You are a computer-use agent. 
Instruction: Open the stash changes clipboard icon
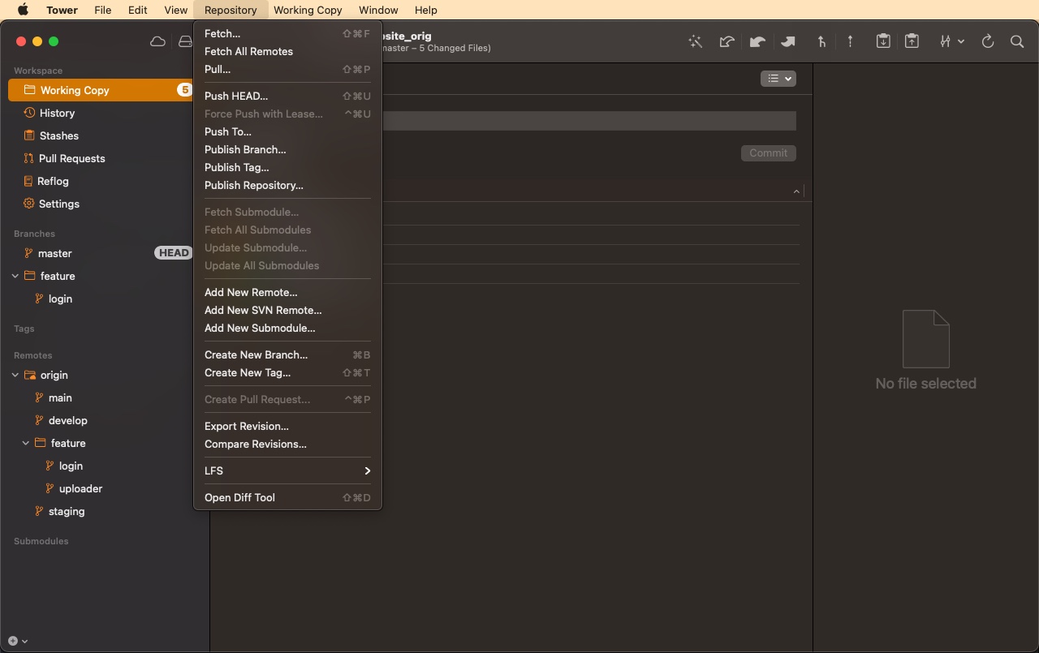pos(883,41)
